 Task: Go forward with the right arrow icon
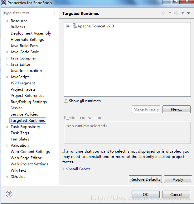[x=177, y=13]
